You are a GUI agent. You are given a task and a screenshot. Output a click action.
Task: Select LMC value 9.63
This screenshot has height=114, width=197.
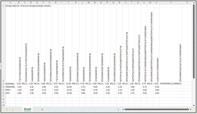pos(56,93)
